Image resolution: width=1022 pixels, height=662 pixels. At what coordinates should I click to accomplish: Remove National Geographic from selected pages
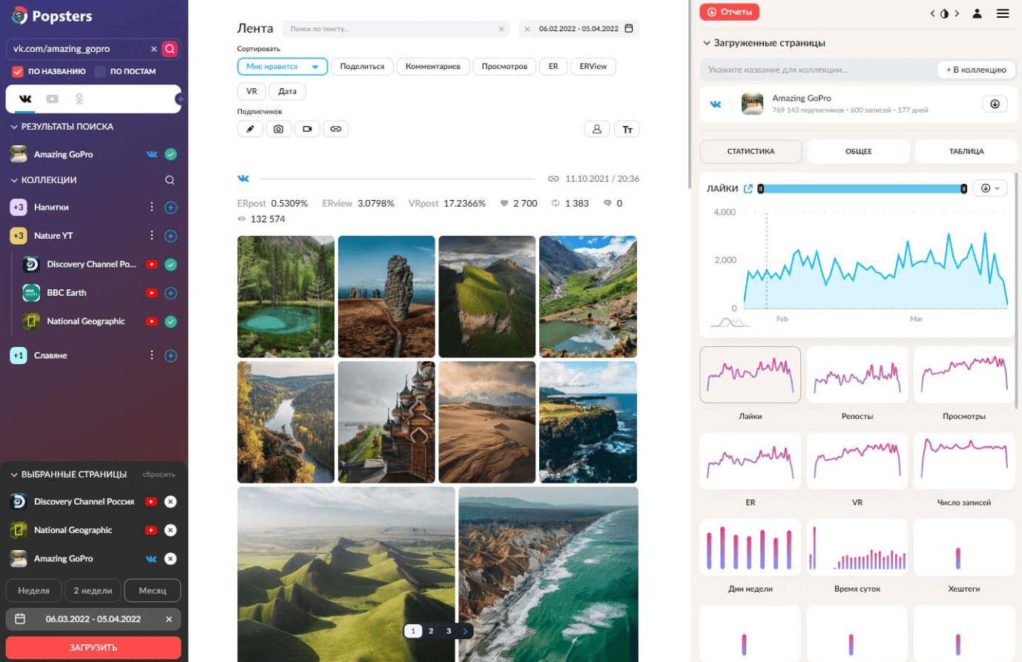point(171,530)
